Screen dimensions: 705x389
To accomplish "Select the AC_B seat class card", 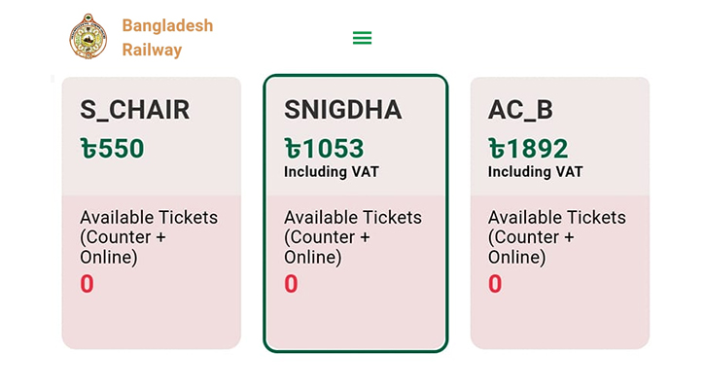I will 560,213.
